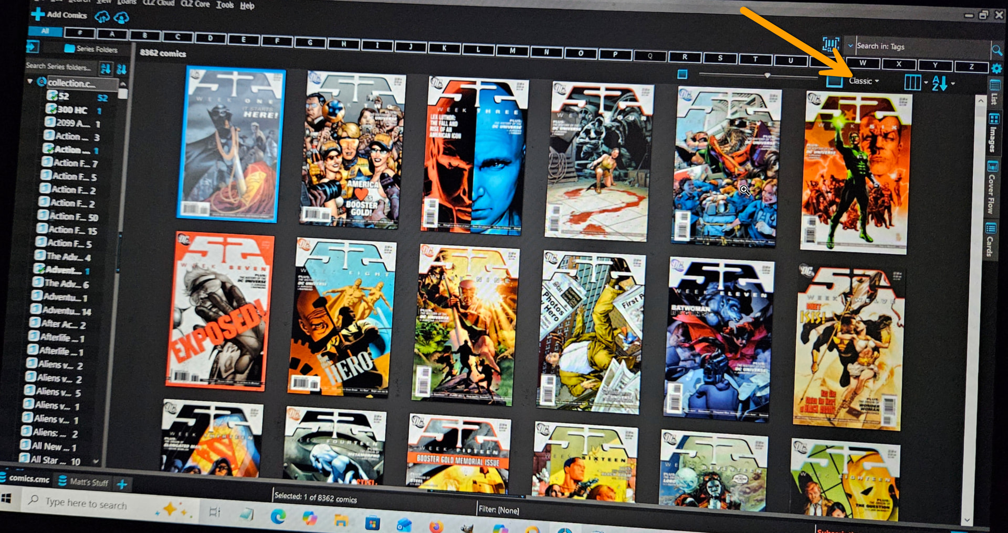Select the Series Folders button
Screen dimensions: 1008x533
[91, 49]
